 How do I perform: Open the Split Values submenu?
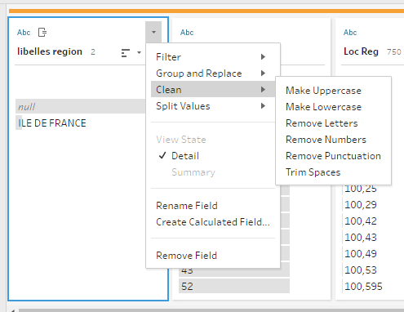tap(213, 106)
